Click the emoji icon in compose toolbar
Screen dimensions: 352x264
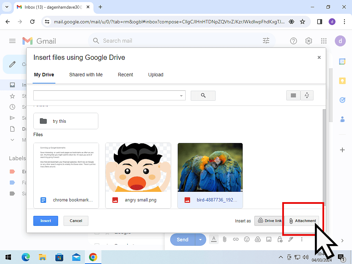pyautogui.click(x=247, y=239)
